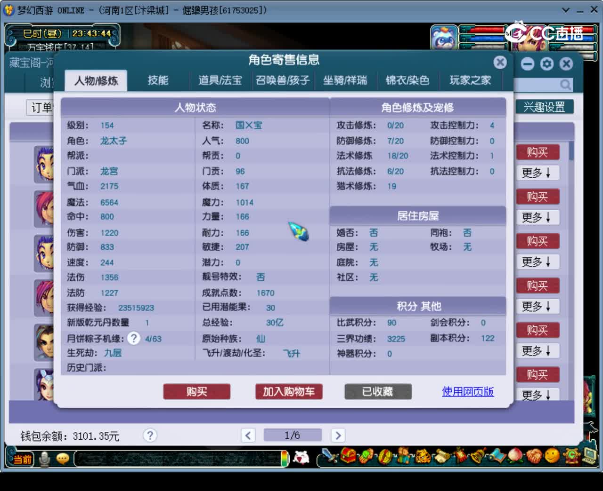
Task: Open the gear settings icon on the 藏宝阁 window
Action: 547,64
